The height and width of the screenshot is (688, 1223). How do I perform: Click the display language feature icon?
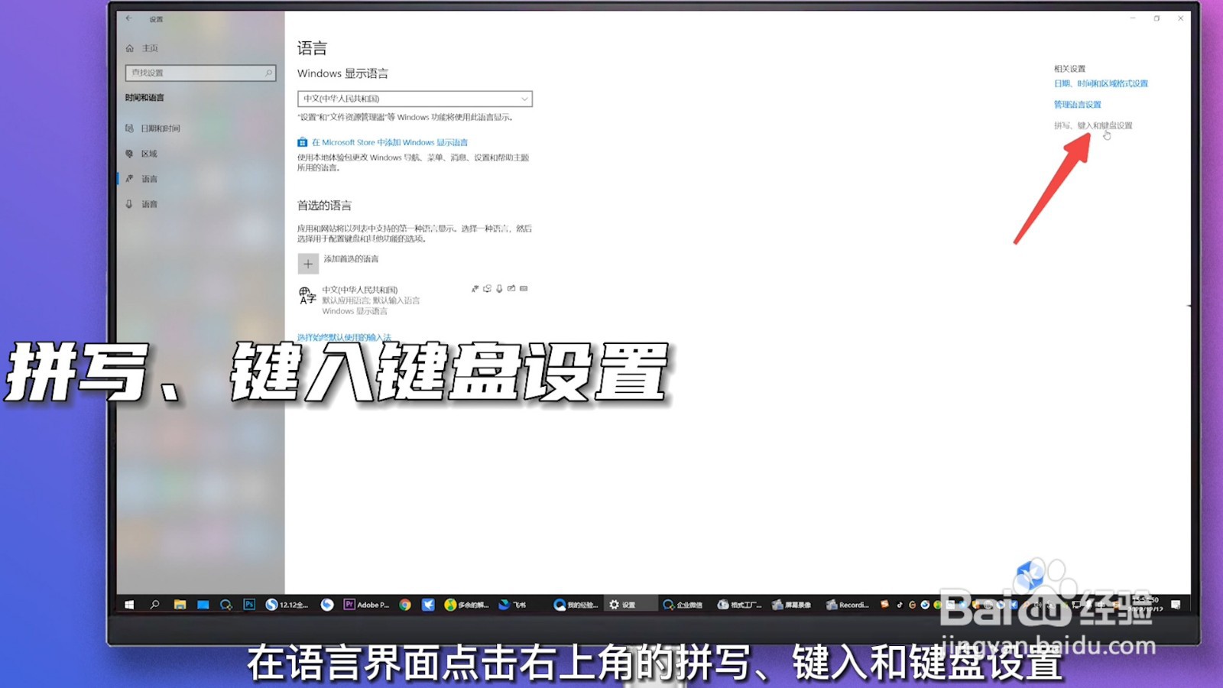[x=475, y=289]
